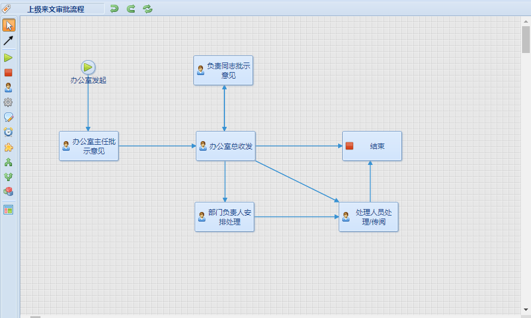The width and height of the screenshot is (531, 318).
Task: Select the speech bubble pencil tool
Action: point(8,117)
